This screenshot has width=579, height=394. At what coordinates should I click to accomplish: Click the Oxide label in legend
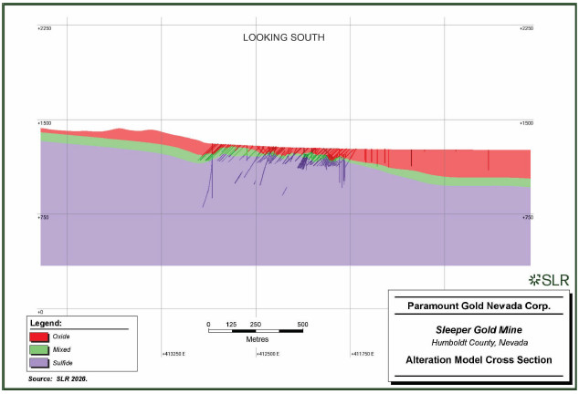click(61, 337)
